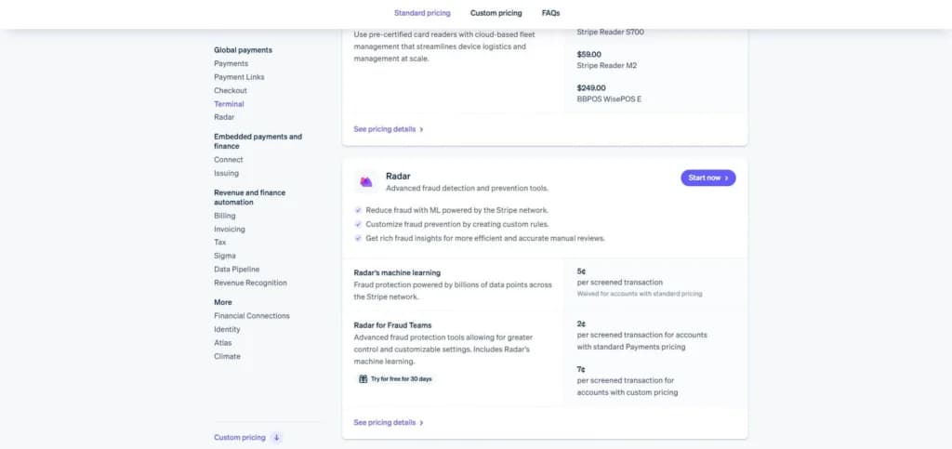The image size is (952, 449).
Task: Expand Radar's See pricing details chevron
Action: (421, 423)
